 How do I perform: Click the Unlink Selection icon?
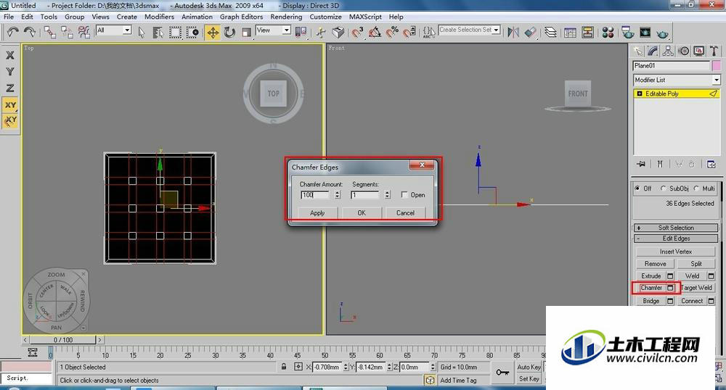pyautogui.click(x=67, y=32)
